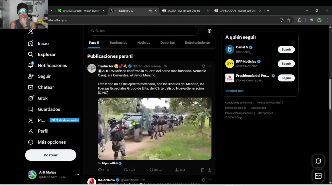332x186 pixels.
Task: Open the Seguir sidebar item
Action: (39, 76)
